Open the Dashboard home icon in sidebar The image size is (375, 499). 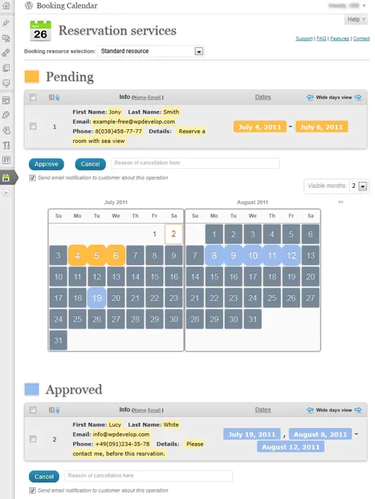pos(6,5)
